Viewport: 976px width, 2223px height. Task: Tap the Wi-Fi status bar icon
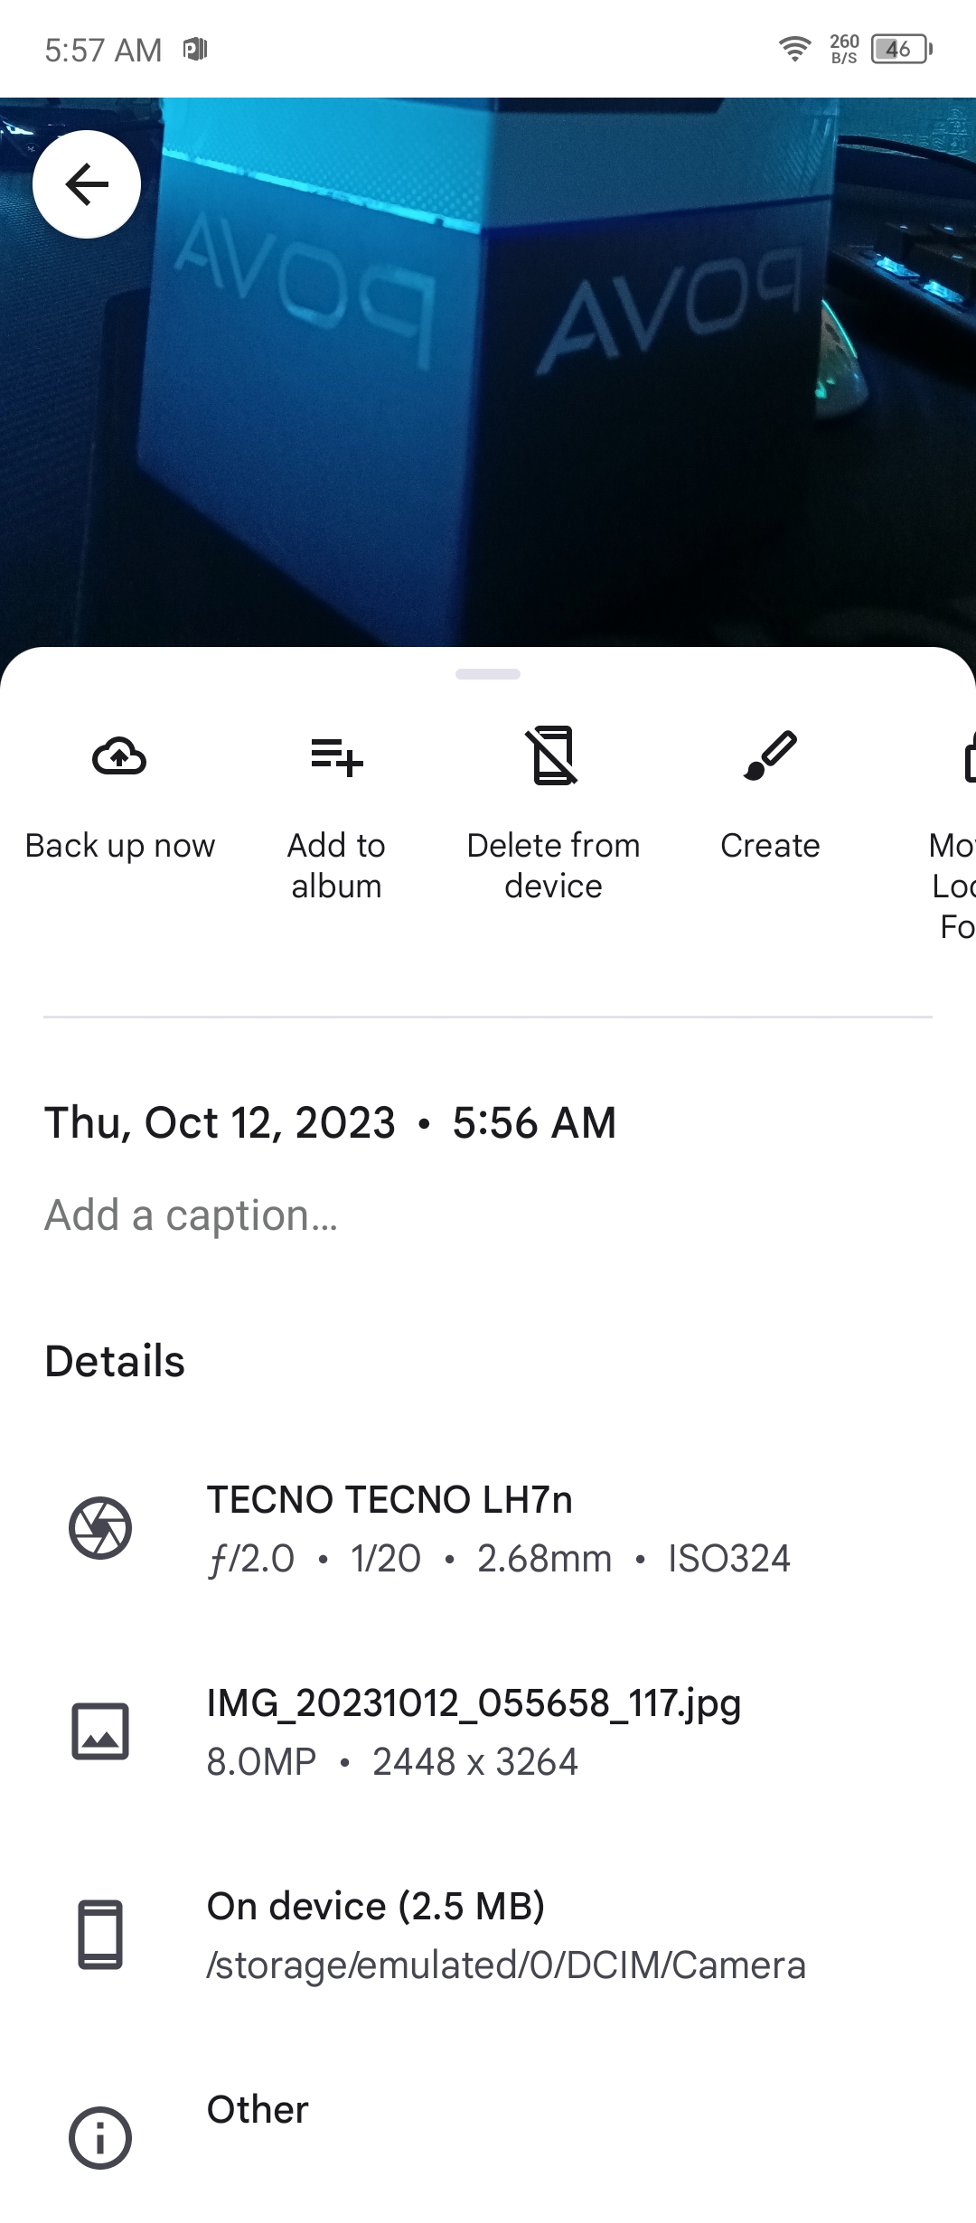pyautogui.click(x=794, y=49)
